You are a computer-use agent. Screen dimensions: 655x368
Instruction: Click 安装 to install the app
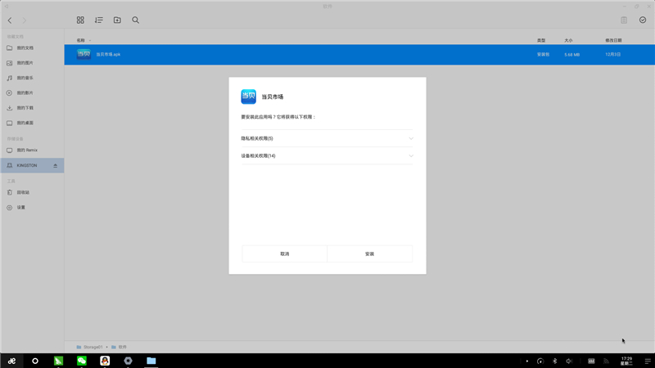[x=370, y=254]
